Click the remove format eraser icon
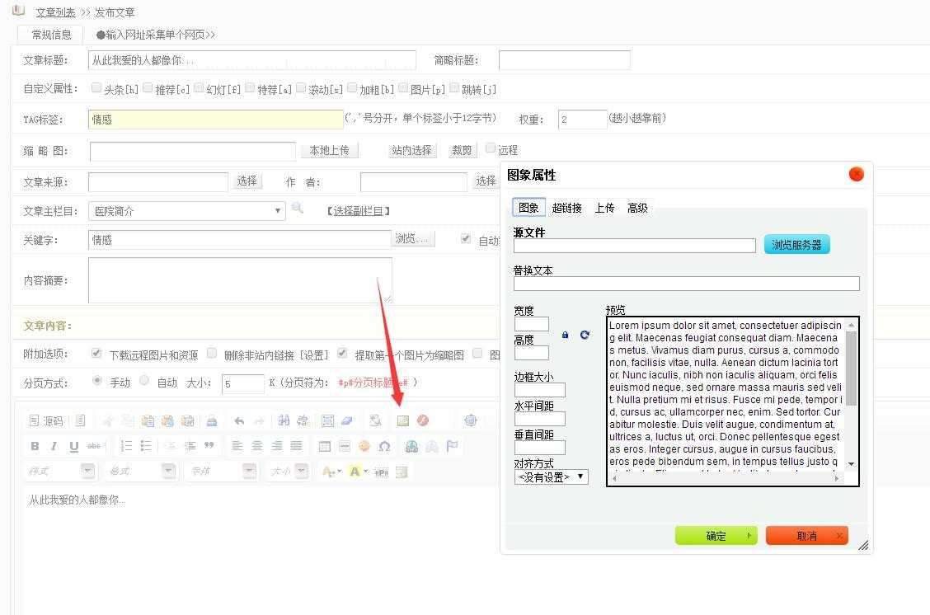Screen dimensions: 930x615 point(347,420)
